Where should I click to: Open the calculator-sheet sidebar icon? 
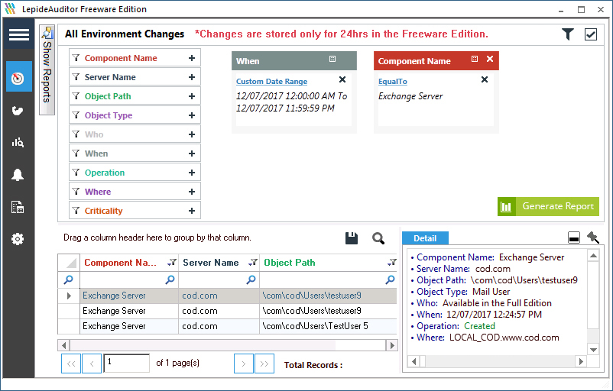18,207
